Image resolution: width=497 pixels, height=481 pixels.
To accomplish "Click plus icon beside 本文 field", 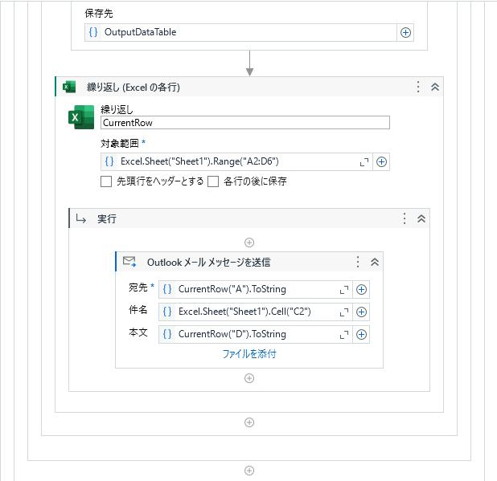I will click(361, 335).
